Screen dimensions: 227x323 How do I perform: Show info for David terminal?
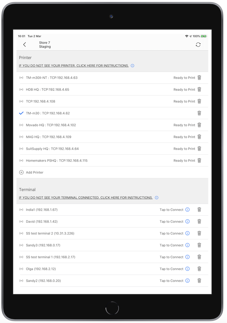[x=187, y=221]
